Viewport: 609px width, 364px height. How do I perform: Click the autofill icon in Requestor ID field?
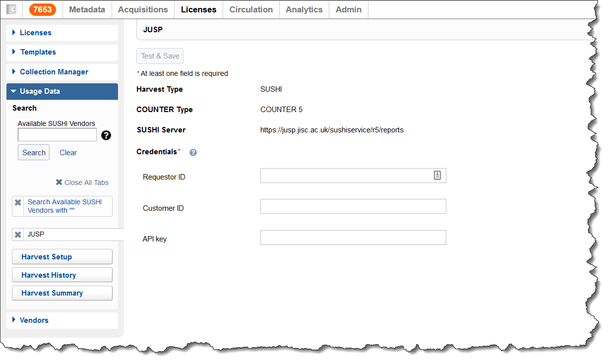tap(437, 175)
